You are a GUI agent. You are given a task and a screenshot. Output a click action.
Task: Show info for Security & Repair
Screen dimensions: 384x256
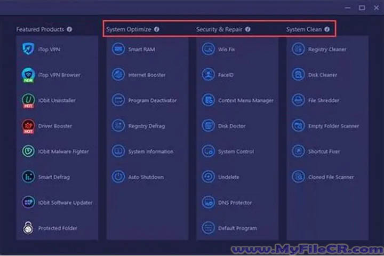(x=248, y=29)
